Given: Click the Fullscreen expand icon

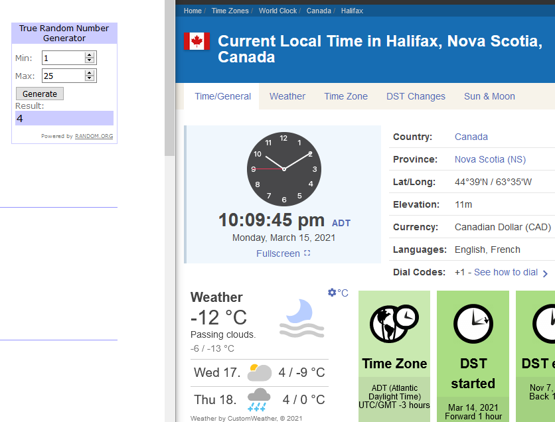Looking at the screenshot, I should pyautogui.click(x=307, y=253).
